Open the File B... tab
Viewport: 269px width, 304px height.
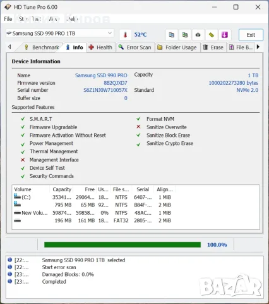(241, 47)
